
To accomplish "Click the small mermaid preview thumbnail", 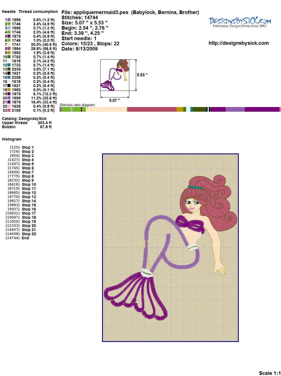I will (115, 75).
